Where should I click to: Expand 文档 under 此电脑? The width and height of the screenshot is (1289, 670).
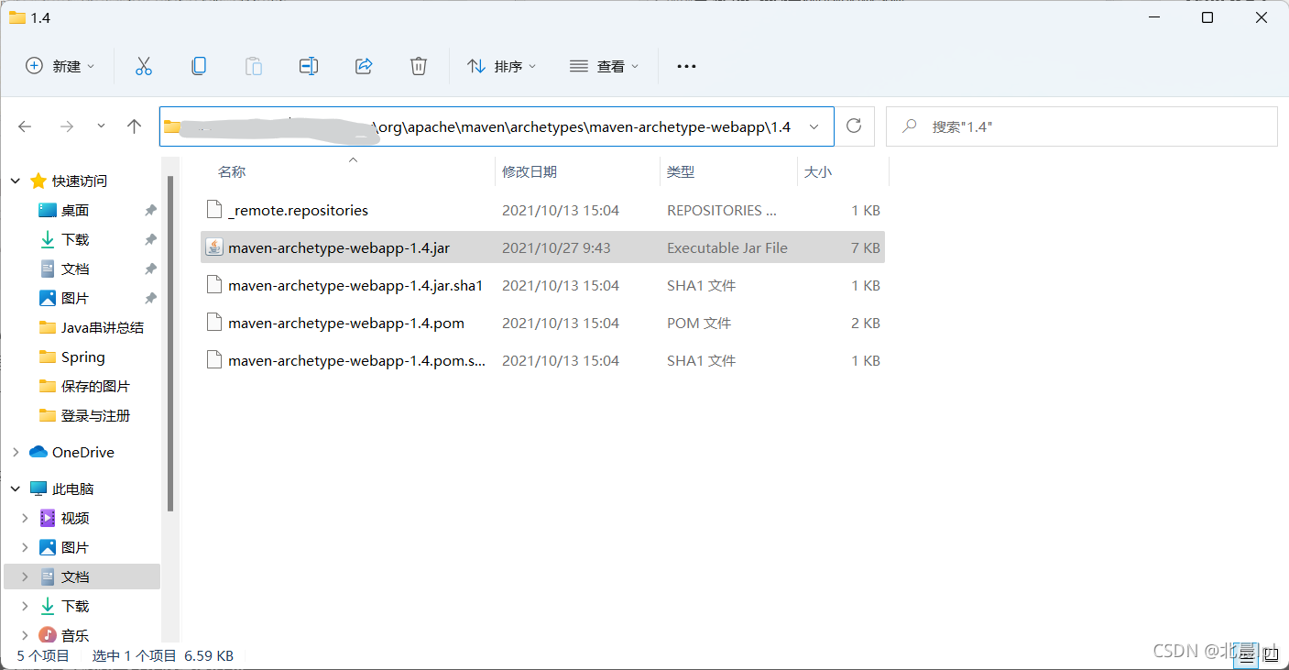tap(26, 577)
